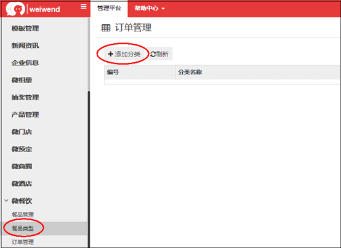Viewport: 341px width, 248px height.
Task: Toggle the hamburger menu icon
Action: [x=84, y=7]
